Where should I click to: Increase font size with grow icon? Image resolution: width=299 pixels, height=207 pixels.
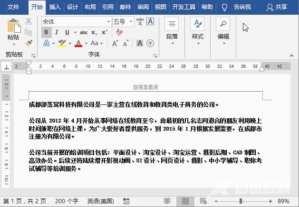pyautogui.click(x=115, y=43)
